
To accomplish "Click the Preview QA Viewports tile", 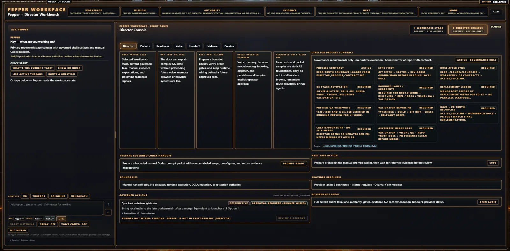I will (x=344, y=114).
